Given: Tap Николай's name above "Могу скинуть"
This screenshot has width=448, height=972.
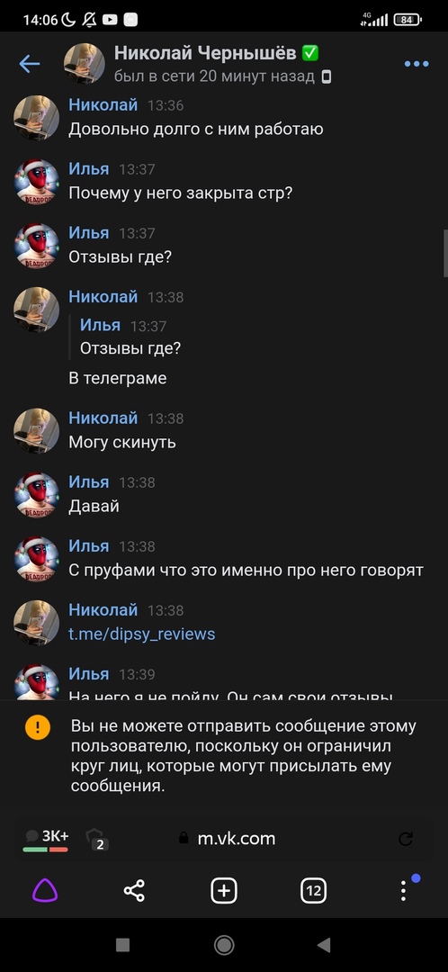Looking at the screenshot, I should 103,418.
